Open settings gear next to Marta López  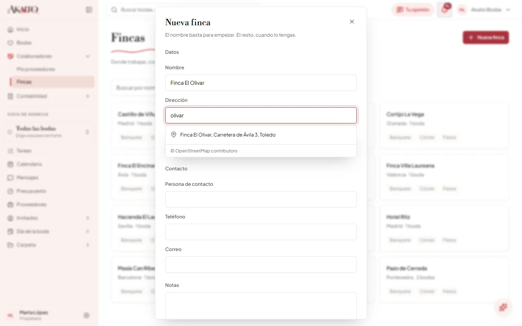pos(86,315)
